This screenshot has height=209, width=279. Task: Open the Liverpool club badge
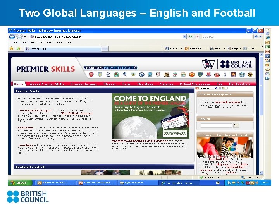coord(175,75)
